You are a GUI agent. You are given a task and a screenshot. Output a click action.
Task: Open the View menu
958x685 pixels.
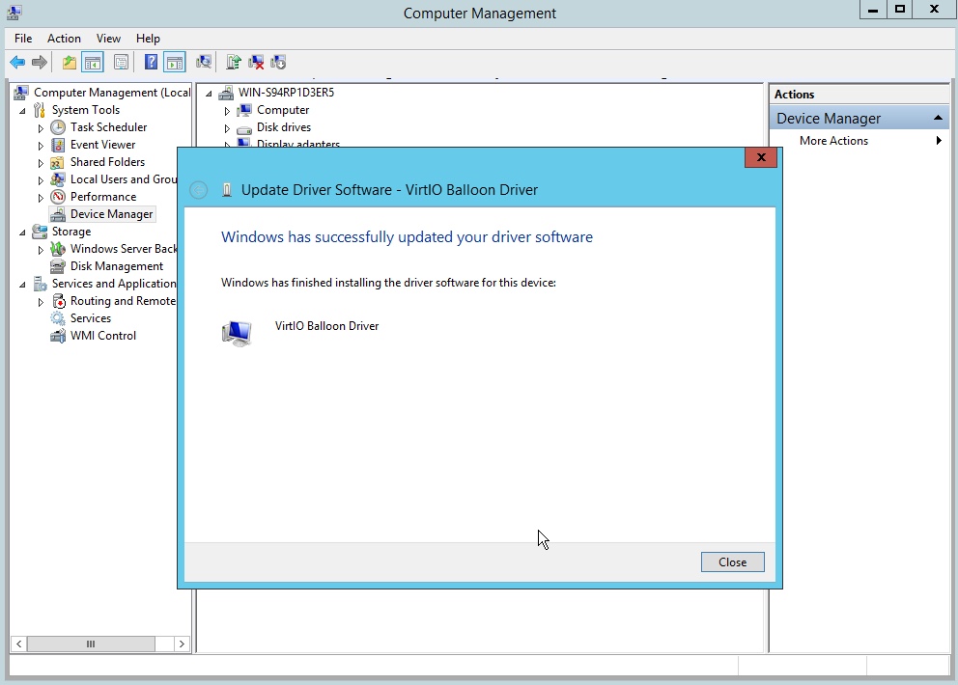108,39
